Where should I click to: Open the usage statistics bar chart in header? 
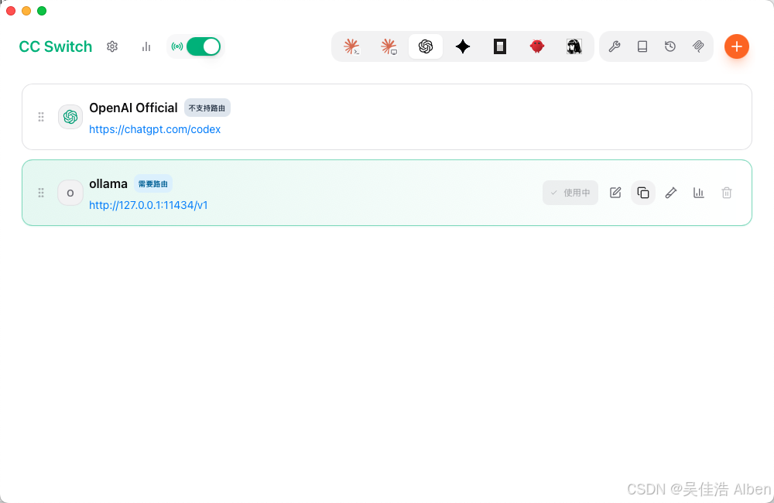click(x=146, y=46)
